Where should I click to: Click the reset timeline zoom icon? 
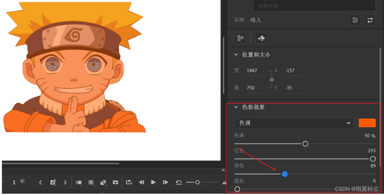[x=179, y=182]
